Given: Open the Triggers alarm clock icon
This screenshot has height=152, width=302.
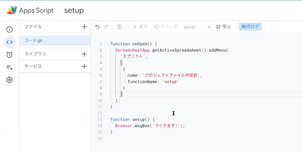Looking at the screenshot, I should [x=9, y=55].
